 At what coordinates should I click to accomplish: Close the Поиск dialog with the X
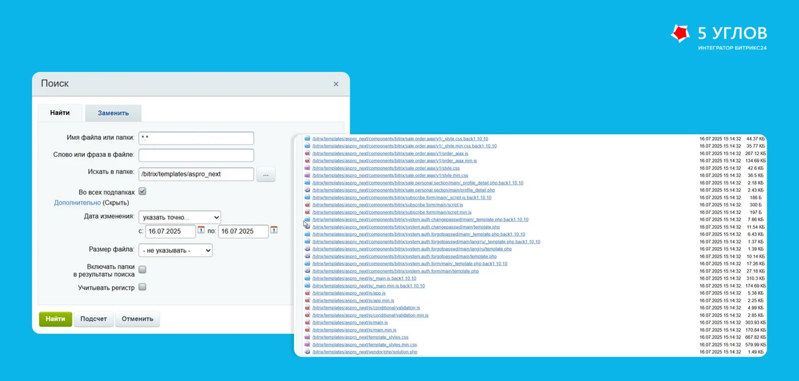(336, 84)
